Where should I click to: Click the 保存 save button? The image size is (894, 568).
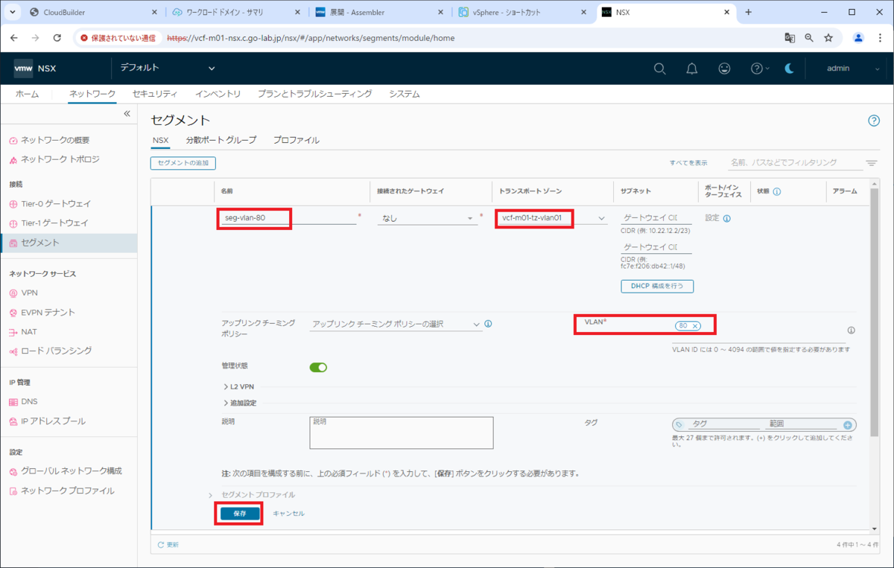239,514
